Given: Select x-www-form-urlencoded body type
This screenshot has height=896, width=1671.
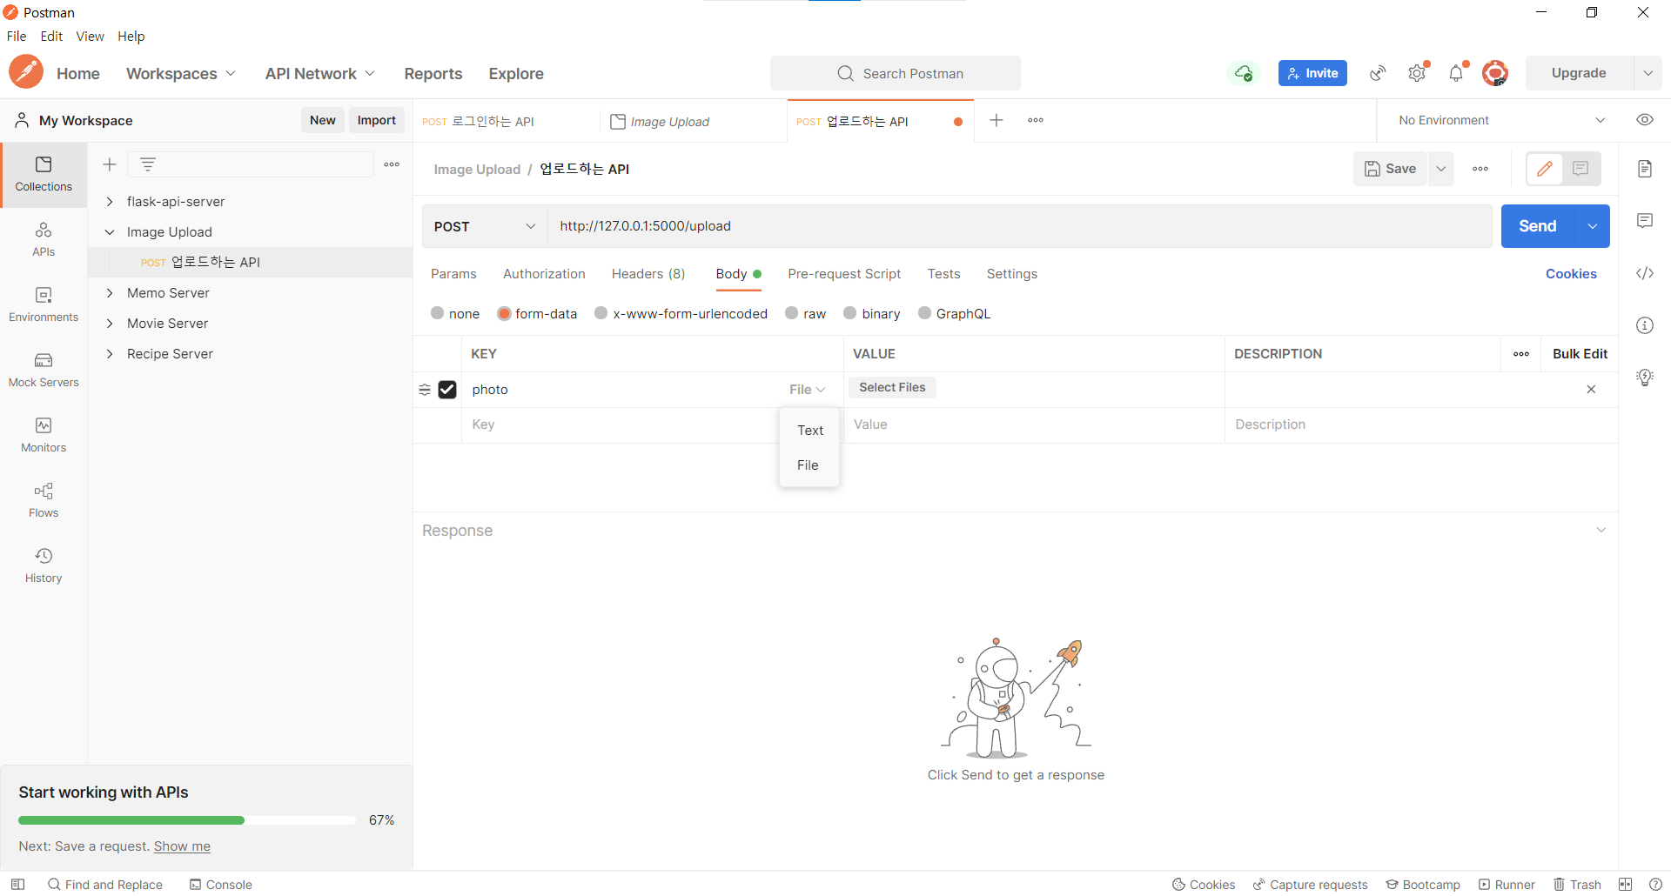Looking at the screenshot, I should [x=601, y=313].
